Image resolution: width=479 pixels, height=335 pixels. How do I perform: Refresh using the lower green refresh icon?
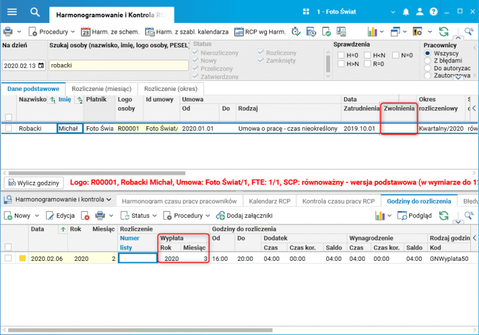(443, 215)
